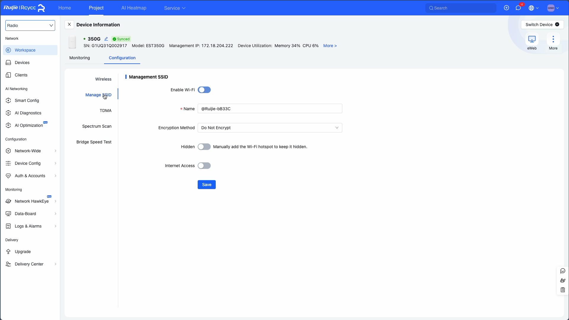Turn on the Hidden SSID switch
Viewport: 569px width, 320px height.
click(204, 147)
